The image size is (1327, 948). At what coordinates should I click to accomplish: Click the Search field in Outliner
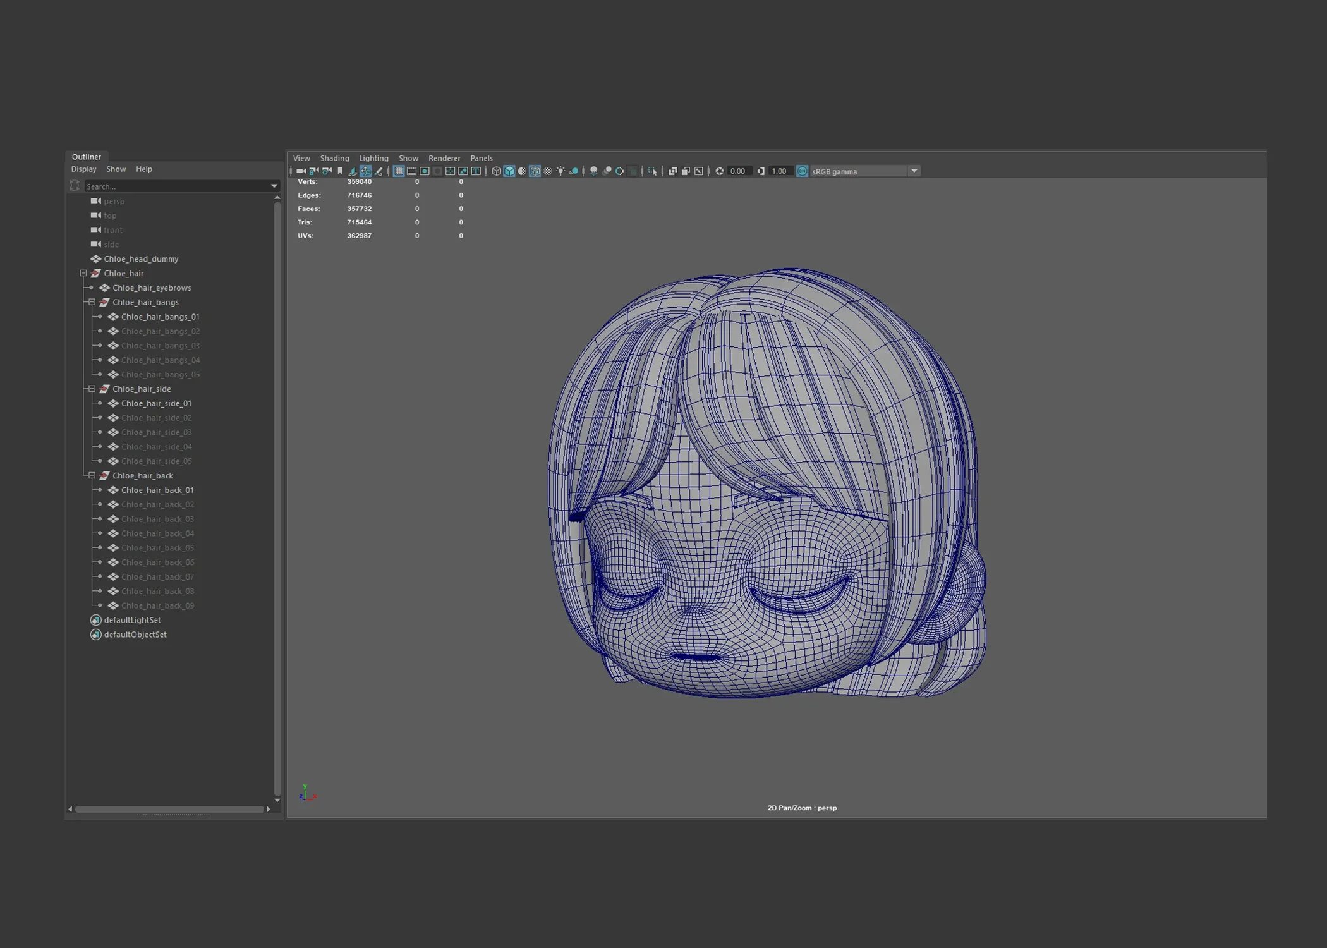[176, 186]
